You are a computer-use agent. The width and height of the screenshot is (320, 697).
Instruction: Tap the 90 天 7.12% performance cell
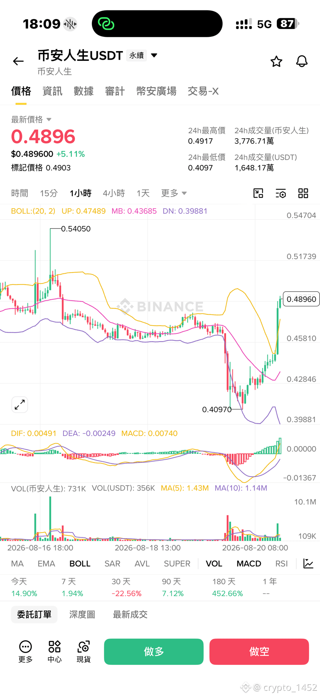[x=173, y=587]
